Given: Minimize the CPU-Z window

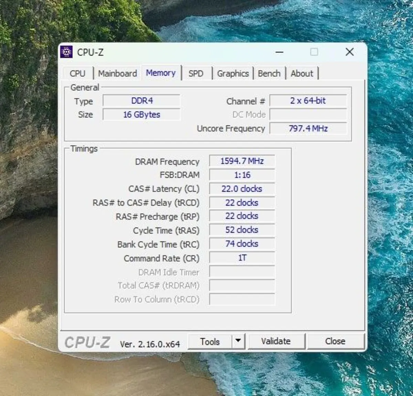Looking at the screenshot, I should click(x=279, y=52).
